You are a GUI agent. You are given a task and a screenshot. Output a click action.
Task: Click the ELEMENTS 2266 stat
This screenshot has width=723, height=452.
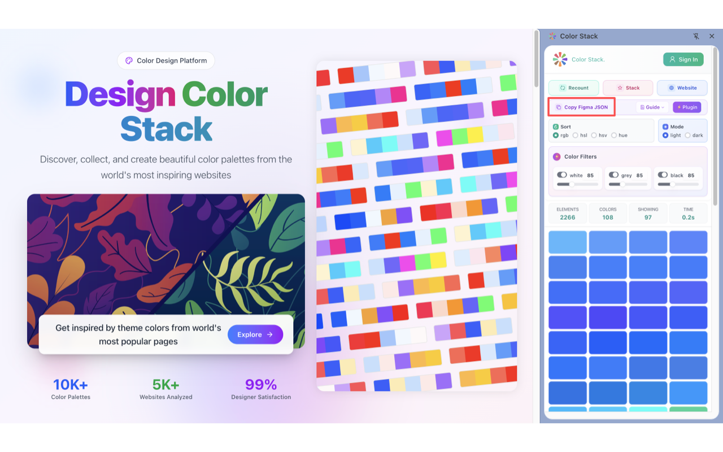(x=568, y=213)
